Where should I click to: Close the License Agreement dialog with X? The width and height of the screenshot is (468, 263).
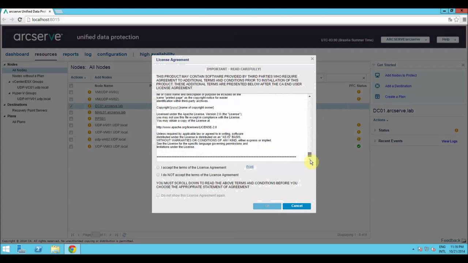point(312,59)
